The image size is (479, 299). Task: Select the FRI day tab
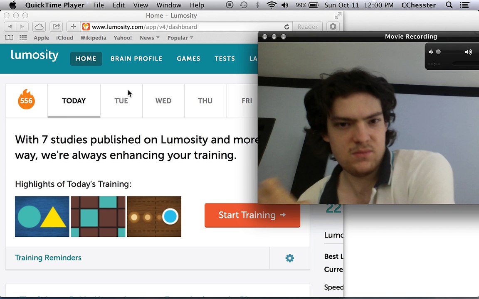(242, 100)
